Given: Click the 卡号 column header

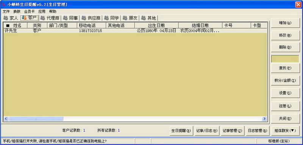Looking at the screenshot, I should (236, 25).
